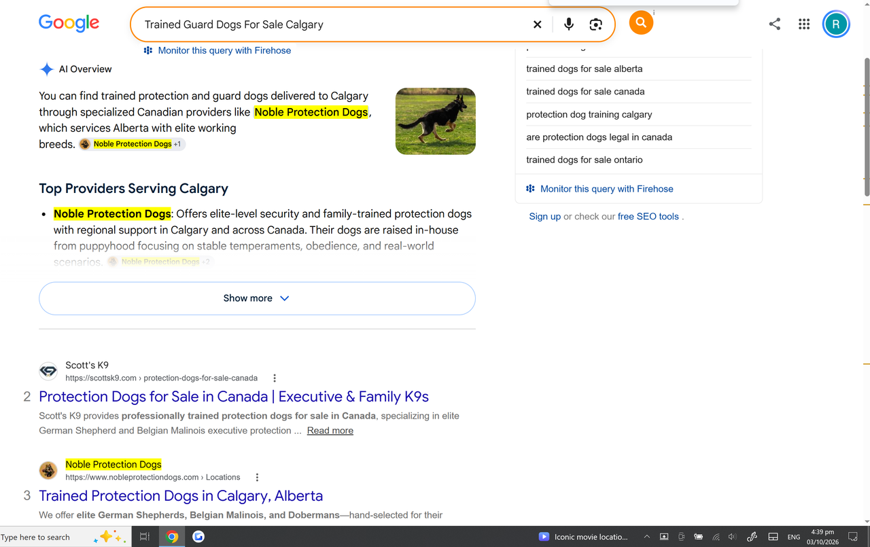Open Google Lens image search
The height and width of the screenshot is (547, 870).
(x=596, y=24)
